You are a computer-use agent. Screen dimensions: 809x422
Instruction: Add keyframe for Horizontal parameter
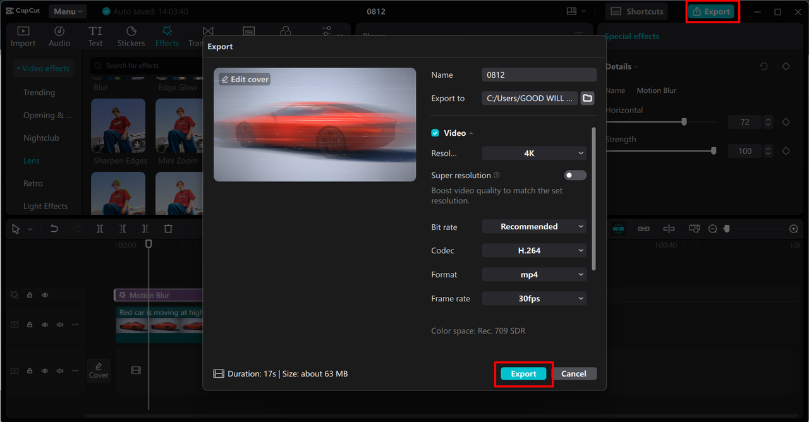pyautogui.click(x=786, y=122)
